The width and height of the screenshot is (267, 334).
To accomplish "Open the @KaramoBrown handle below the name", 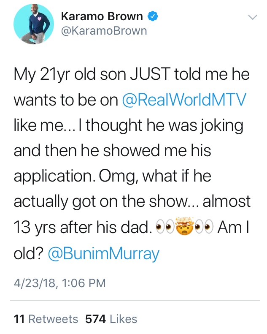I will (x=104, y=31).
